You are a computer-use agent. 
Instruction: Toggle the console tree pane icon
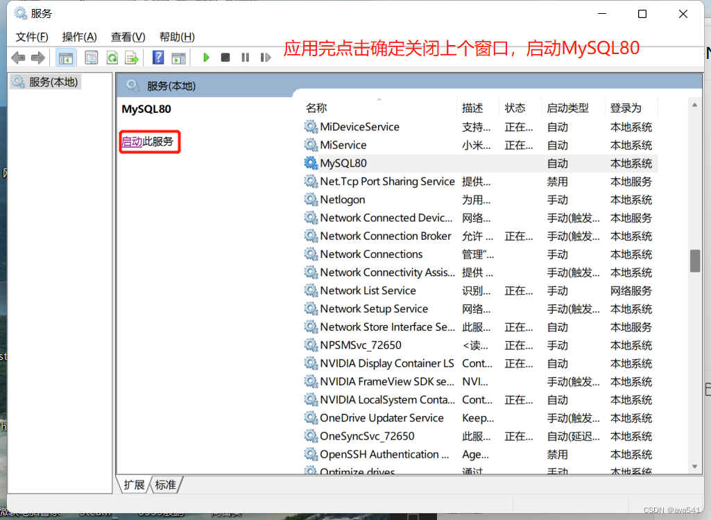(66, 58)
